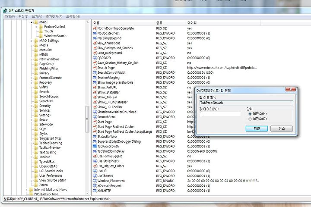Select the Save_Session_History_On_Exit value
The width and height of the screenshot is (311, 207).
click(118, 63)
